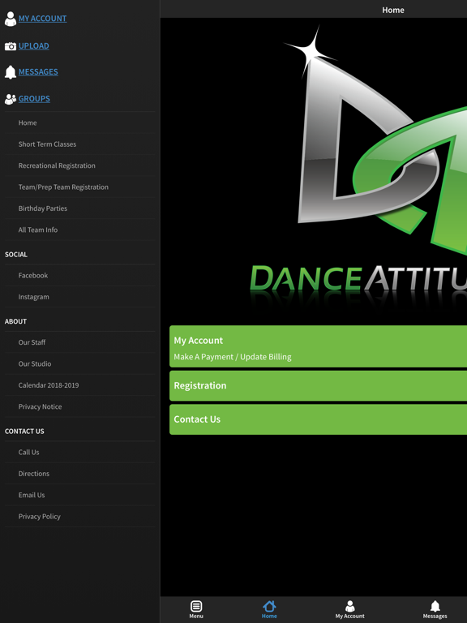
Task: Open Team/Prep Team Registration
Action: click(x=79, y=187)
